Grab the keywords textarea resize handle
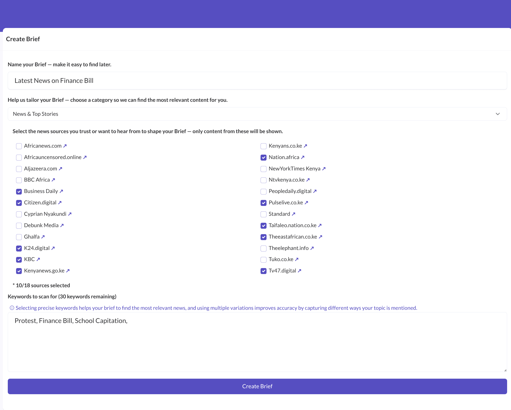511x410 pixels. click(x=505, y=370)
